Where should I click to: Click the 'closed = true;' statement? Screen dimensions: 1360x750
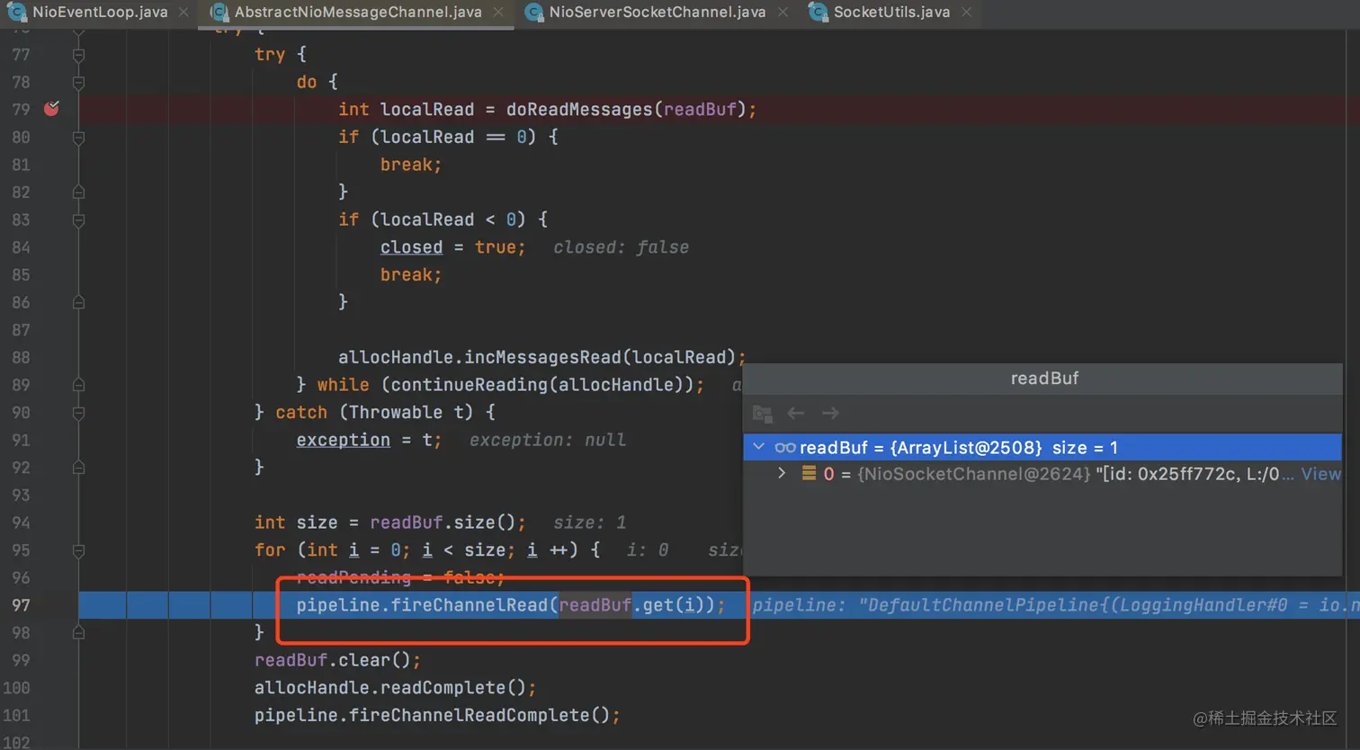(x=452, y=247)
